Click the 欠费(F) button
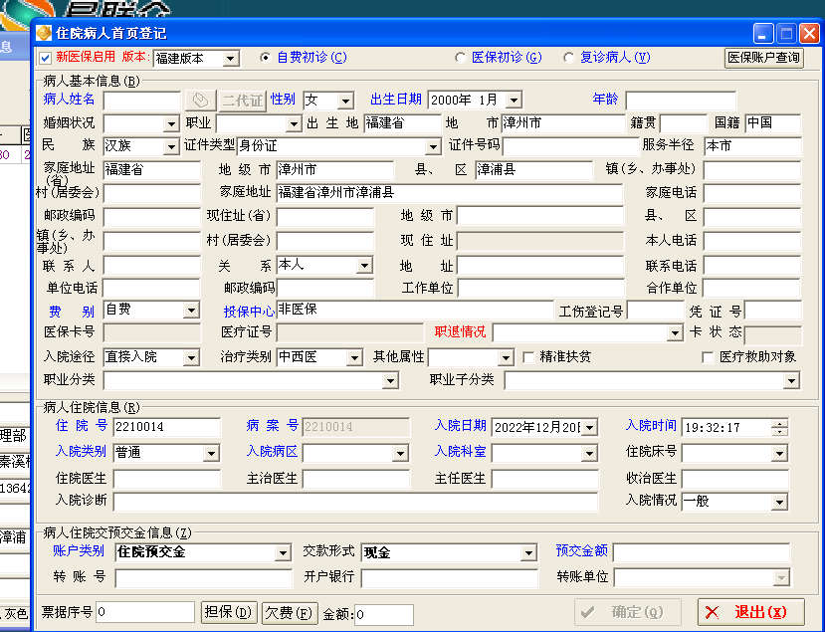The height and width of the screenshot is (632, 825). pyautogui.click(x=290, y=612)
